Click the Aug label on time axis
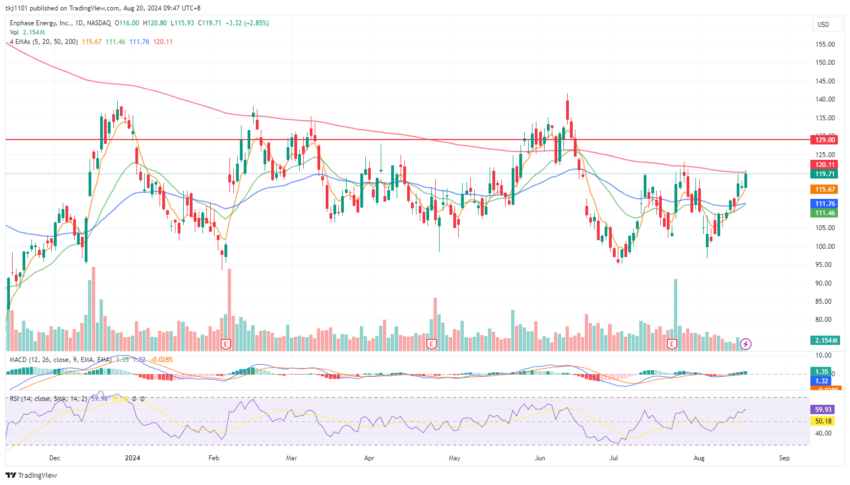The image size is (850, 485). [x=699, y=458]
